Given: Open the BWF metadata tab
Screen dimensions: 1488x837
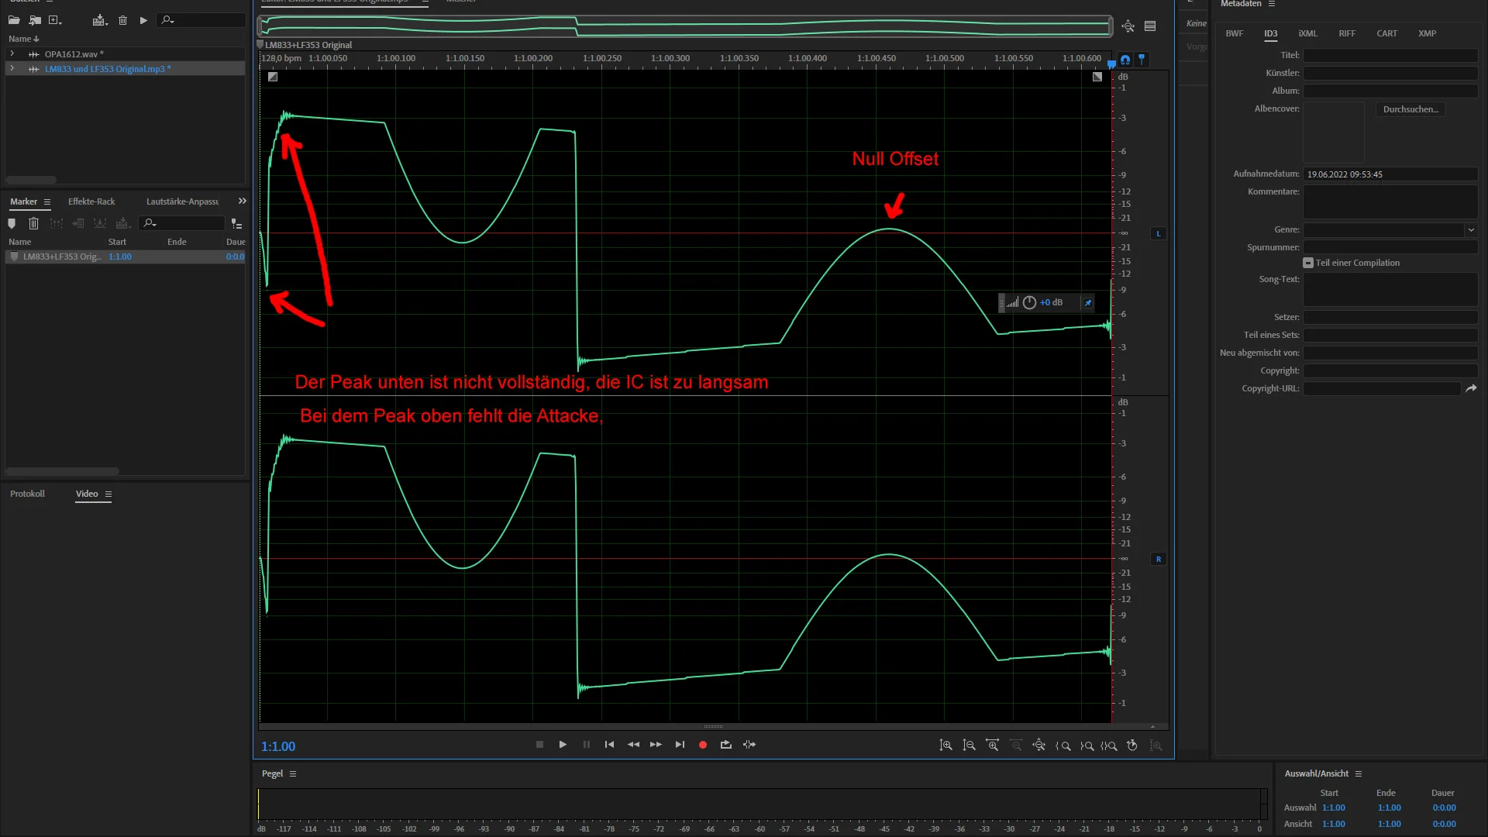Looking at the screenshot, I should coord(1234,33).
